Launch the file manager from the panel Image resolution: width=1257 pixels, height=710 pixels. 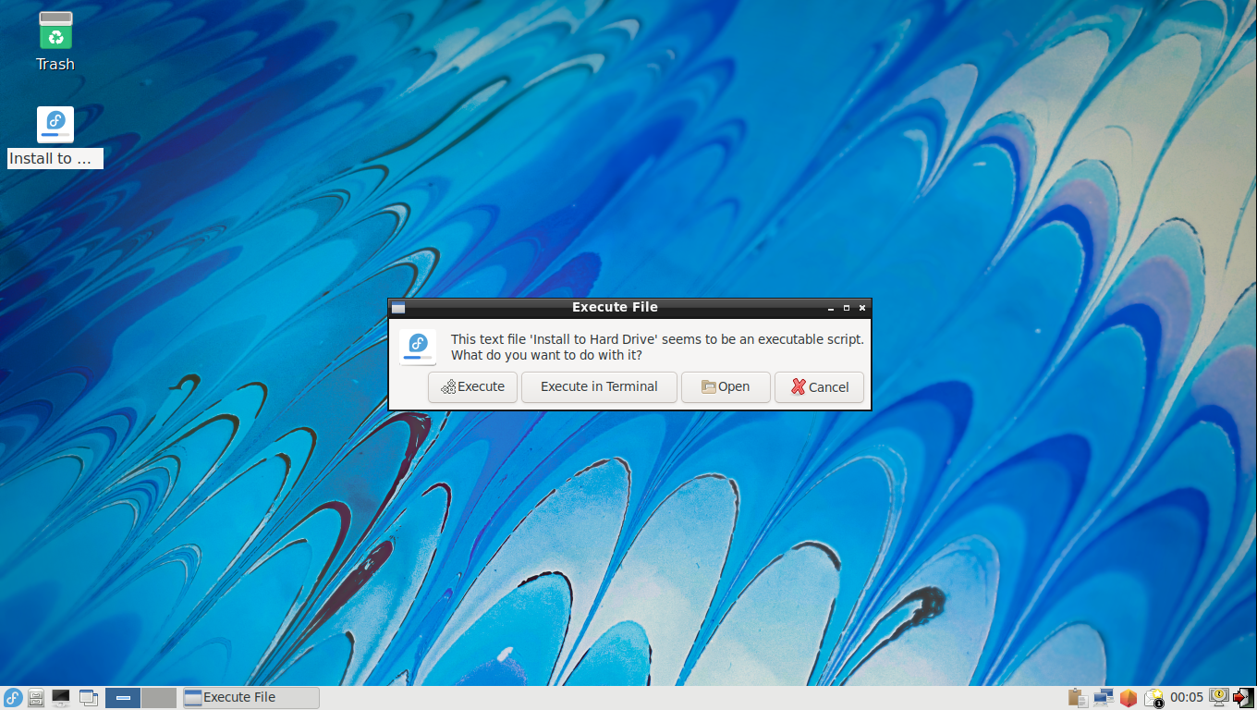tap(37, 698)
